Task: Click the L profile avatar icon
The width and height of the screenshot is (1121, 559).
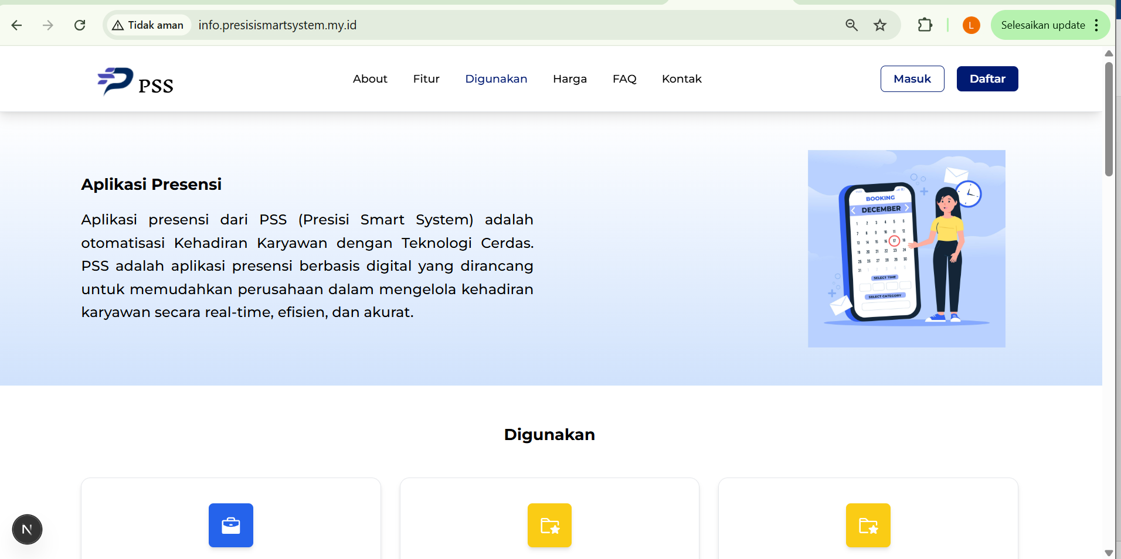Action: tap(971, 25)
